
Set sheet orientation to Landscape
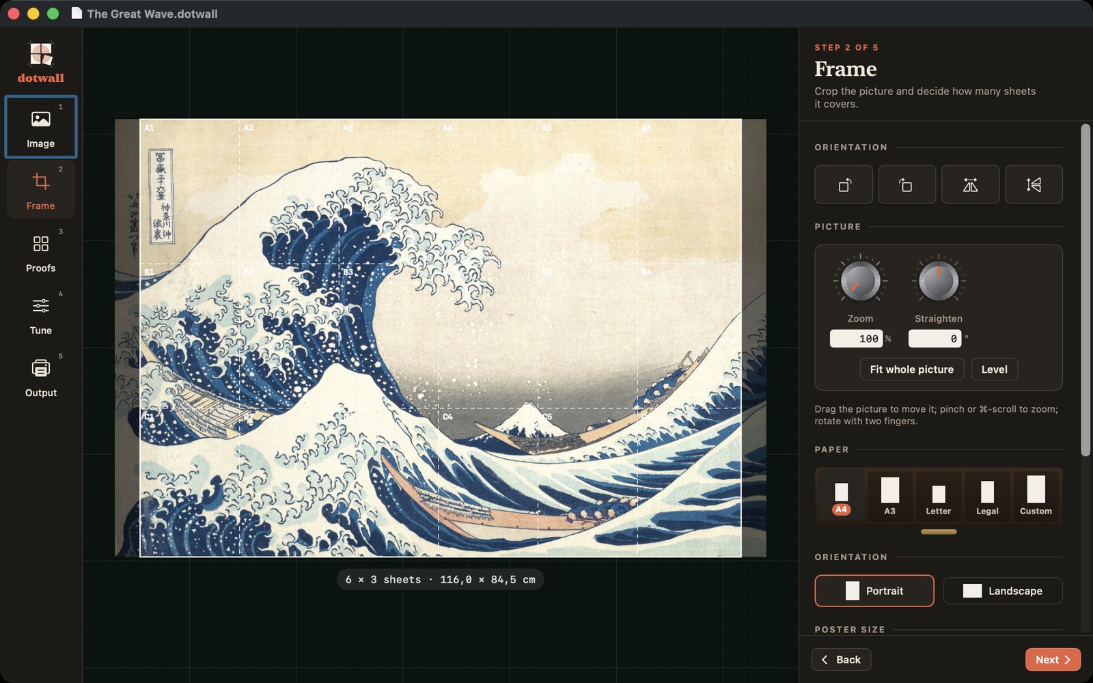point(1003,591)
